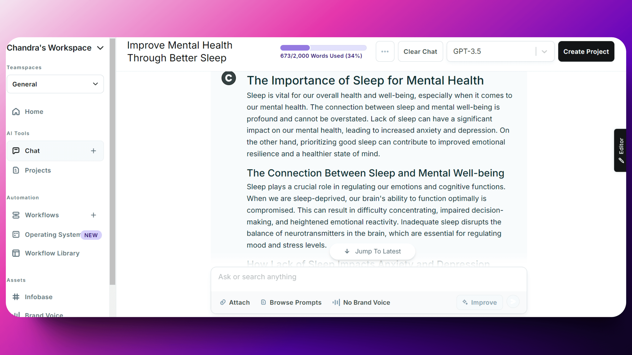This screenshot has width=632, height=355.
Task: Click the Home menu item in sidebar
Action: (33, 112)
